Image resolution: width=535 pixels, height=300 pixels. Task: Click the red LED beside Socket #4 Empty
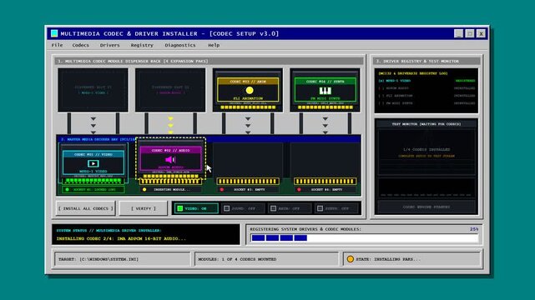(x=299, y=189)
